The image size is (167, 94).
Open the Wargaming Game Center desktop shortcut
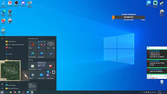coord(10,4)
